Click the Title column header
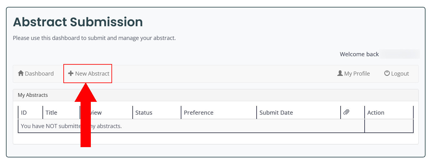Screen dimensions: 433x164 [51, 113]
